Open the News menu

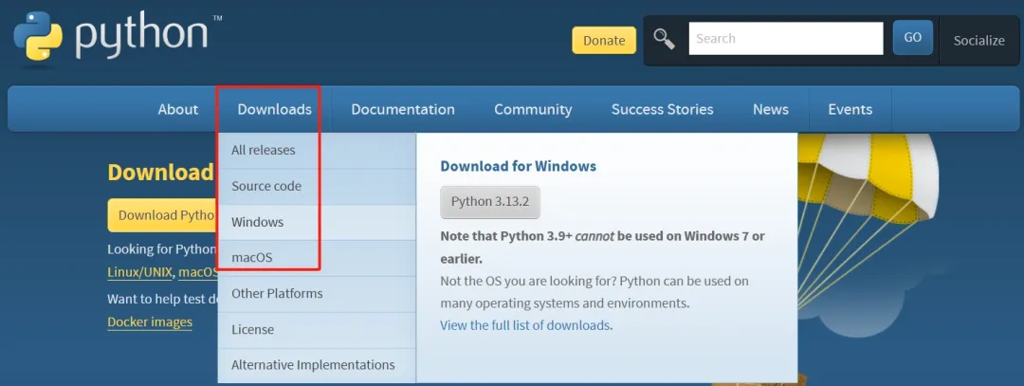771,109
